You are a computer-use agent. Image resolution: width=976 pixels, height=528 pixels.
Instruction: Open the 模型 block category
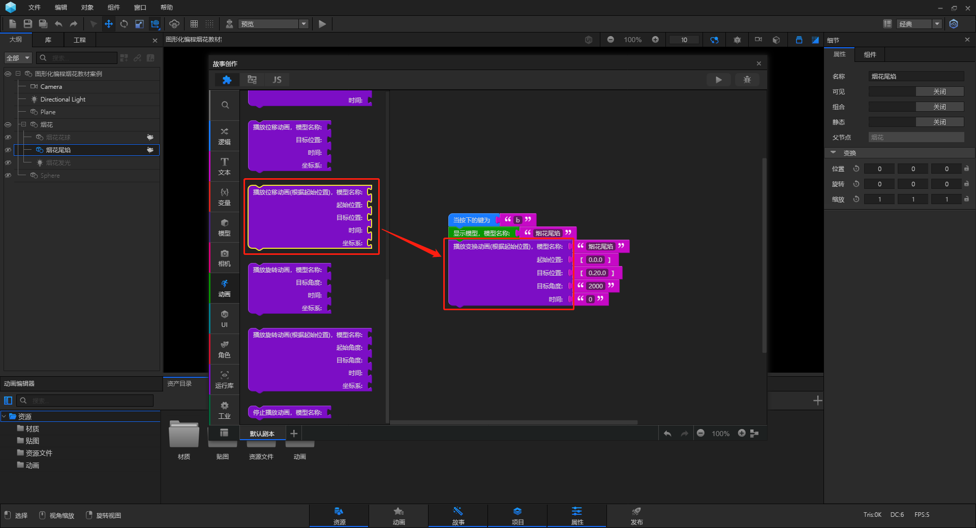point(225,227)
